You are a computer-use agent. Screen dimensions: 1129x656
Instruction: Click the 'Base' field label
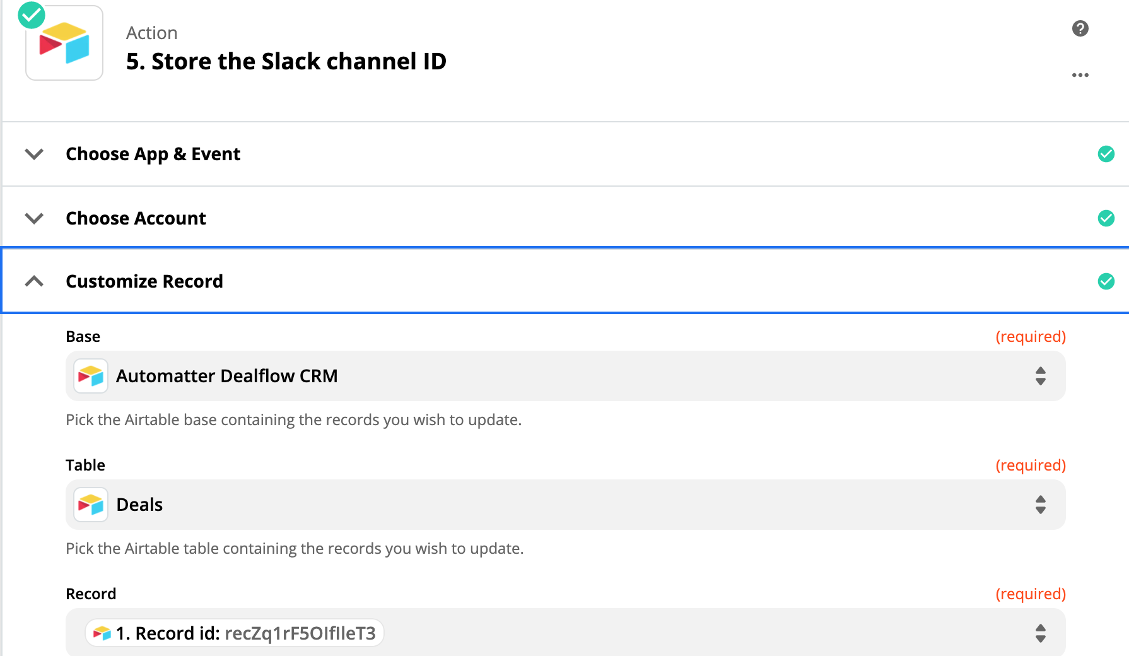83,337
